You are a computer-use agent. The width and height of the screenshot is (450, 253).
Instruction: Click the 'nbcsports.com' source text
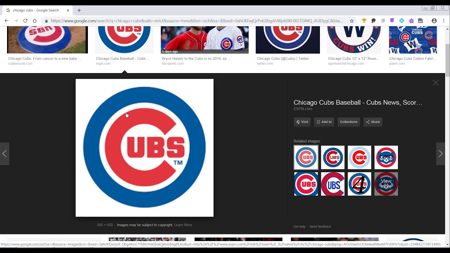pyautogui.click(x=173, y=64)
